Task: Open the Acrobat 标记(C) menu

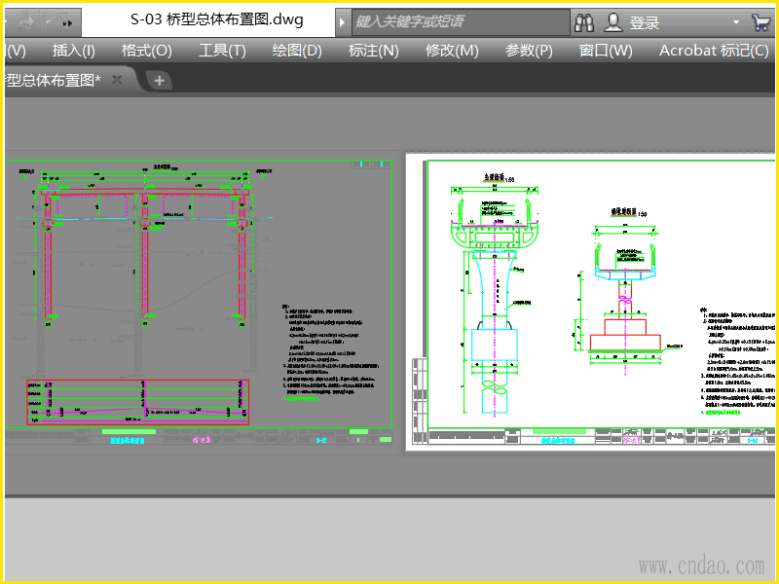Action: click(714, 51)
